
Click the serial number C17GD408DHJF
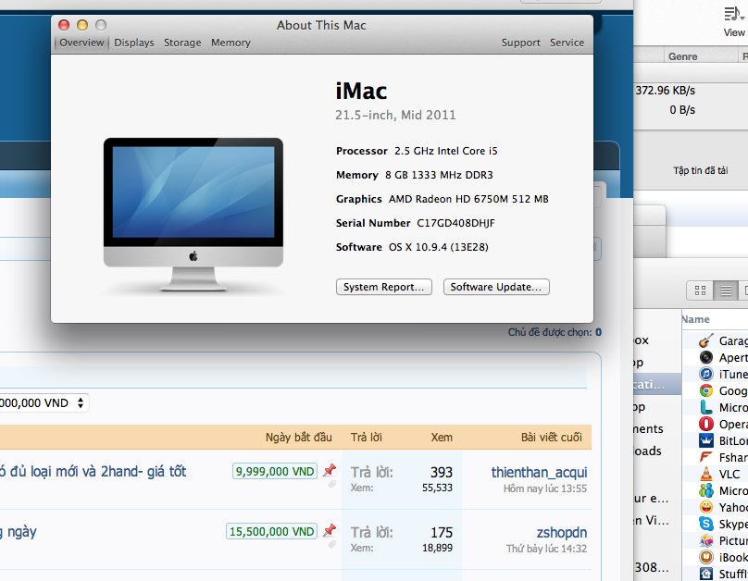pos(455,223)
